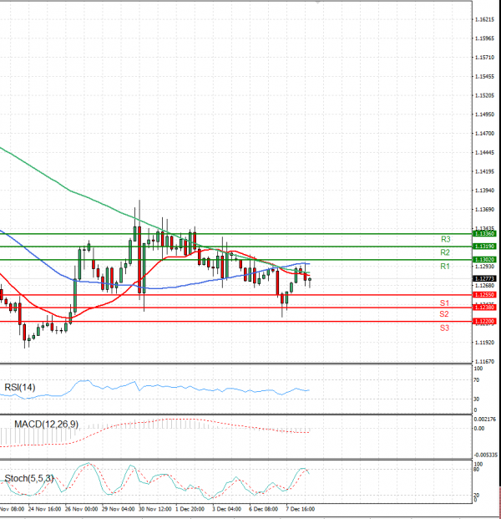501x519 pixels.
Task: Click the 1.15965 price axis value
Action: click(x=484, y=38)
